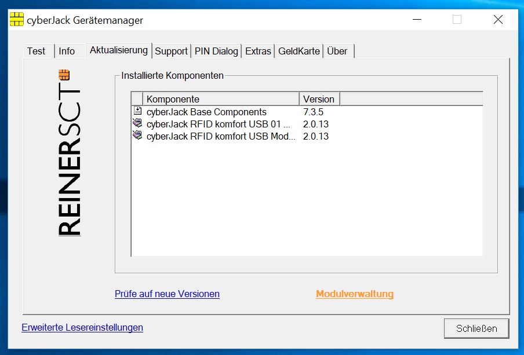The height and width of the screenshot is (355, 524).
Task: Open the PIN Dialog tab
Action: [x=216, y=51]
